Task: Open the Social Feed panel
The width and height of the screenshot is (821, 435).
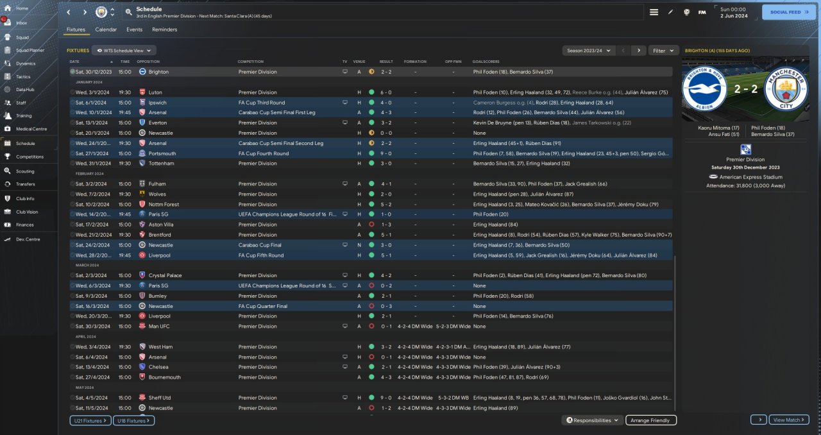Action: click(x=789, y=12)
